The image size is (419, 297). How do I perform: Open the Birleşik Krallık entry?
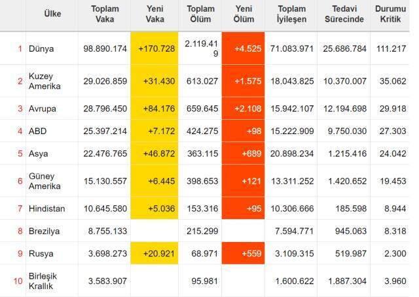click(x=43, y=281)
